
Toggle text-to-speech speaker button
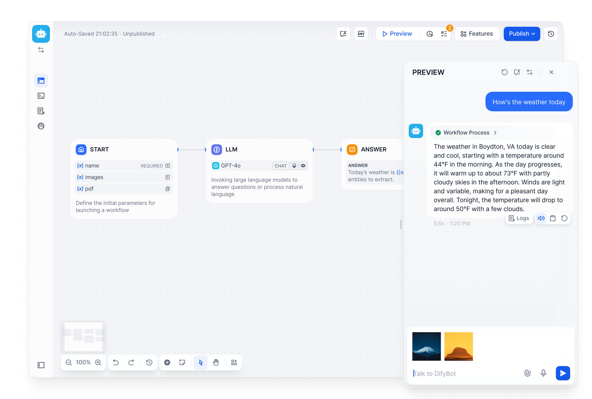(541, 218)
